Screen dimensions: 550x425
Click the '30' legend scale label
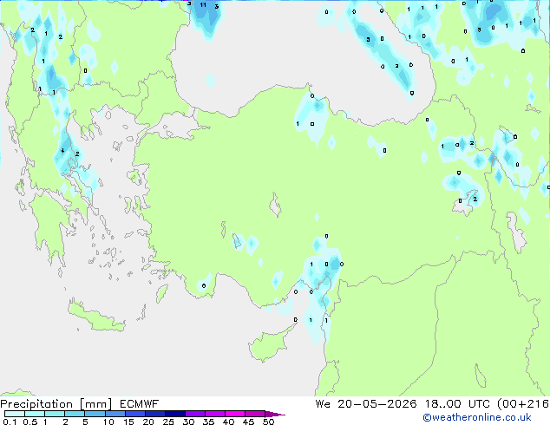click(188, 422)
